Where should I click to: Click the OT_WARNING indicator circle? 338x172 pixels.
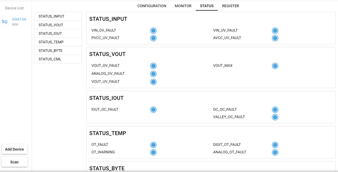(x=153, y=152)
